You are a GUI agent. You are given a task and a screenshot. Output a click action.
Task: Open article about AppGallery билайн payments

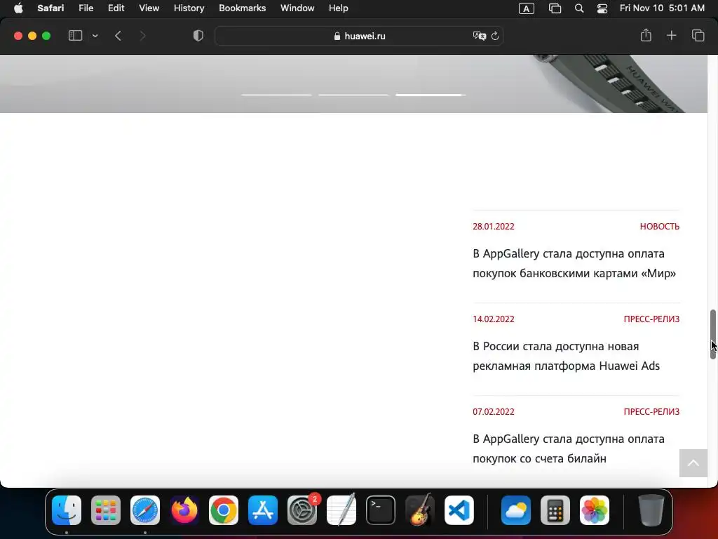coord(568,448)
